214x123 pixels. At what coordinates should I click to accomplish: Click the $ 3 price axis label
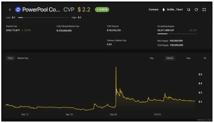[x=200, y=93]
